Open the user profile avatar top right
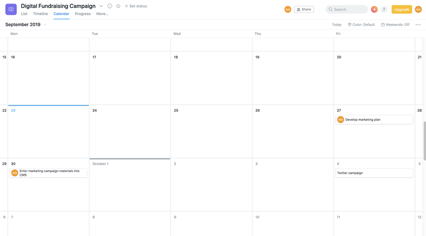 pyautogui.click(x=419, y=9)
